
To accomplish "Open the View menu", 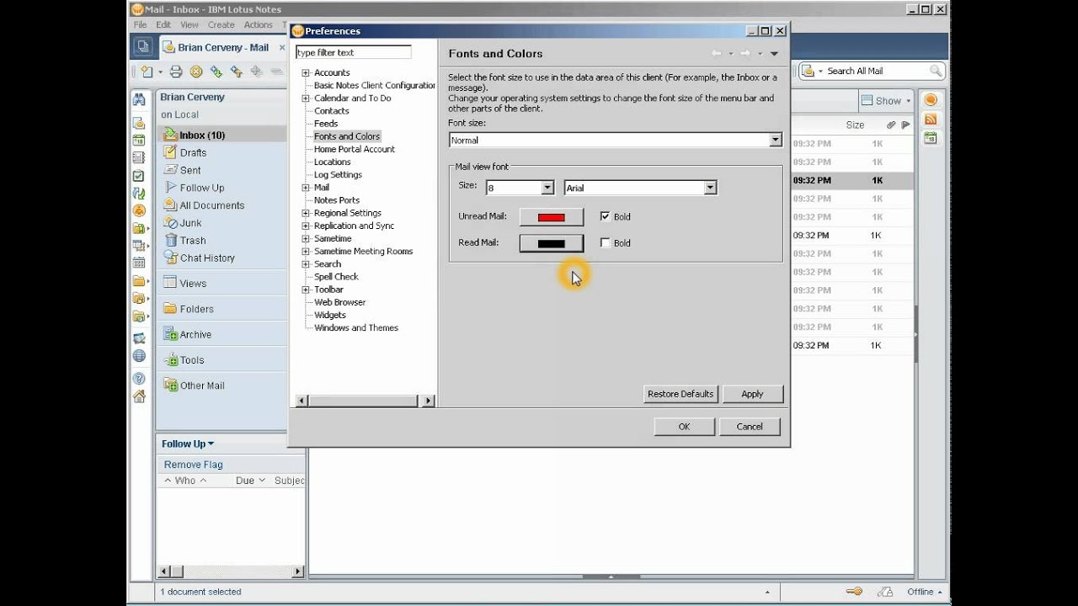I will pos(189,25).
